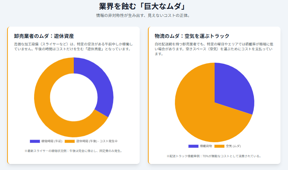Screen dimensions: 288x170
Task: Select the orange slice of the pie chart
Action: pos(198,113)
